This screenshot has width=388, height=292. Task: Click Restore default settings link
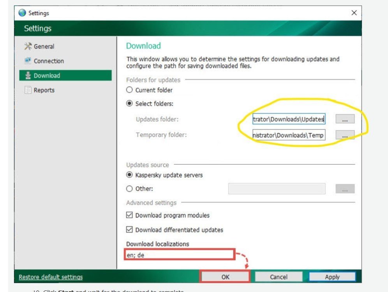tap(51, 277)
